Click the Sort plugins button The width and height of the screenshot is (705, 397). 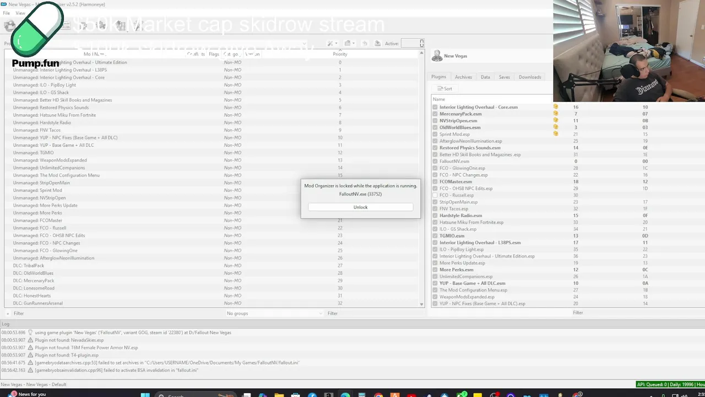coord(445,89)
